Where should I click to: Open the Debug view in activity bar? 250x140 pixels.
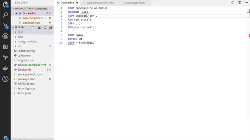pyautogui.click(x=5, y=36)
